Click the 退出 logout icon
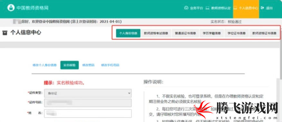 point(263,8)
